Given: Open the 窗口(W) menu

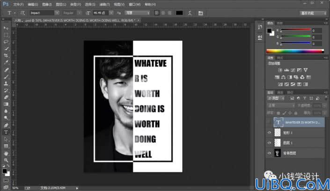Looking at the screenshot, I should (134, 4).
